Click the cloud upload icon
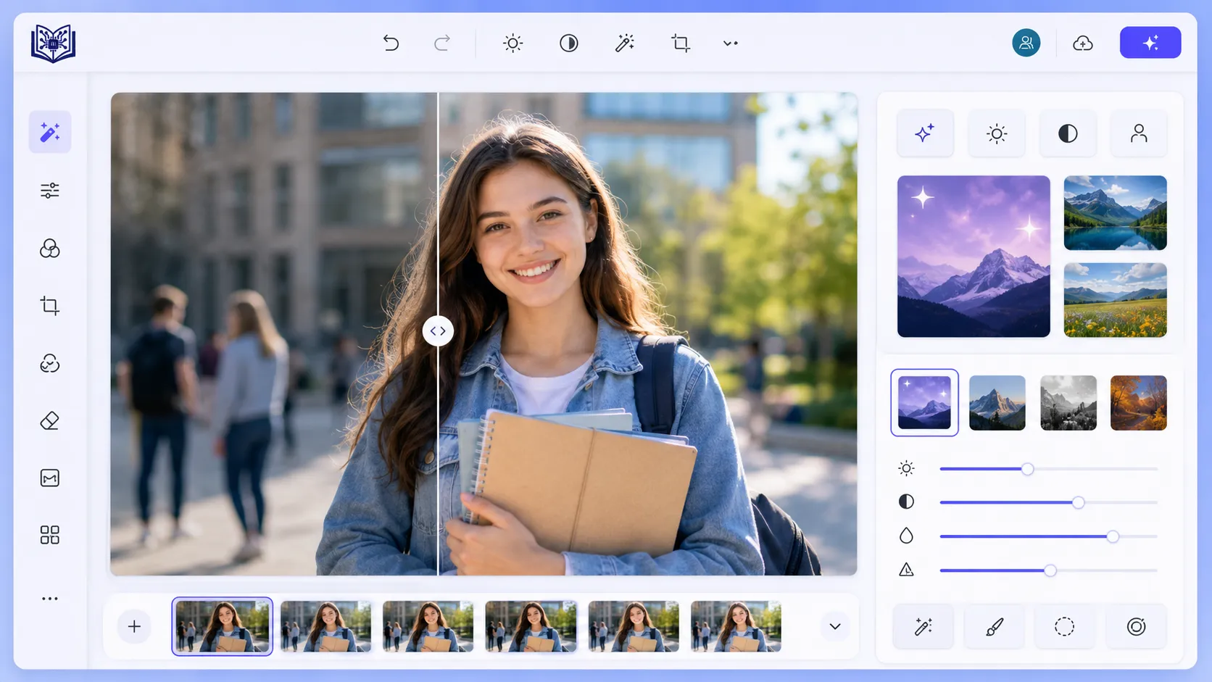The width and height of the screenshot is (1212, 682). click(x=1083, y=43)
